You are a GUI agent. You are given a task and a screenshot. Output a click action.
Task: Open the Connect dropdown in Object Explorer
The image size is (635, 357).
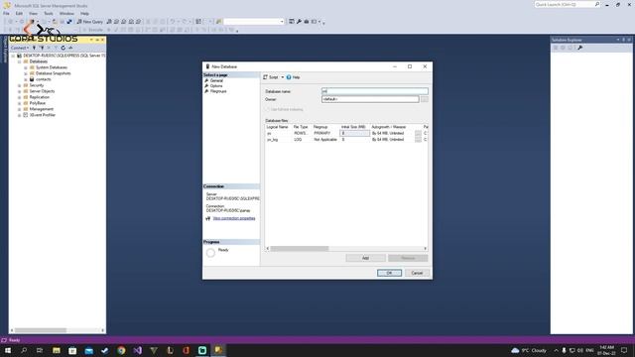point(20,48)
